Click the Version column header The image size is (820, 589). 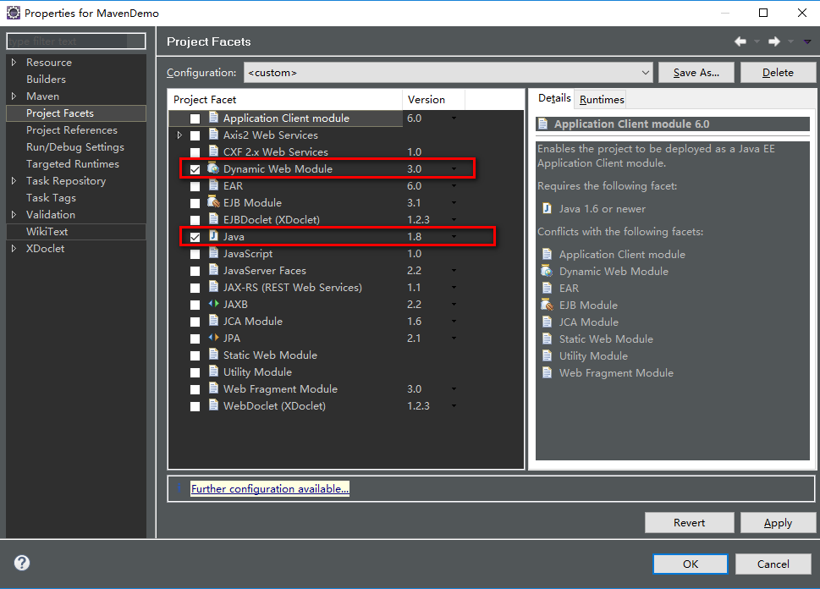point(433,99)
